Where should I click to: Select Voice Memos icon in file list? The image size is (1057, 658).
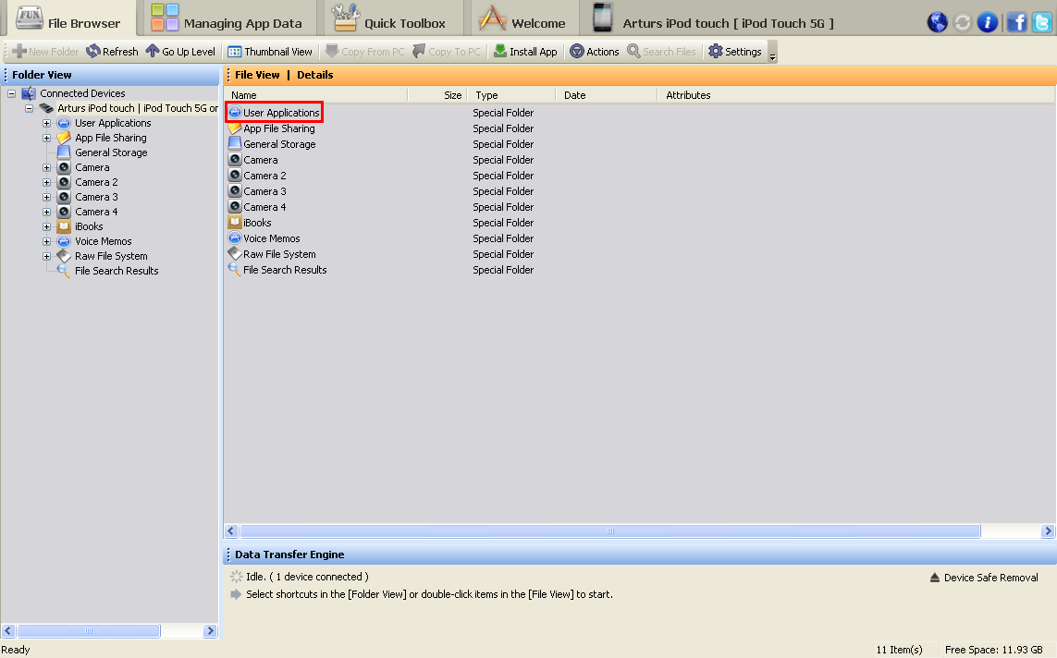click(235, 238)
